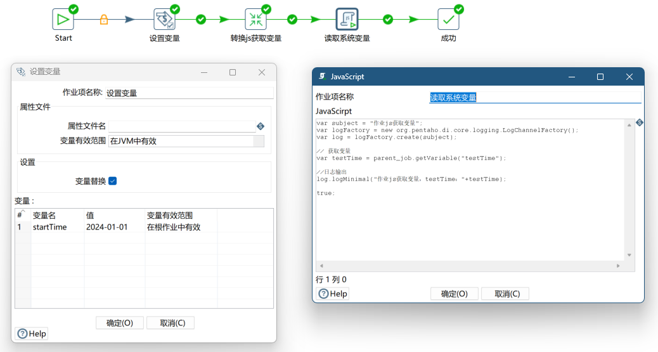Image resolution: width=658 pixels, height=352 pixels.
Task: Click the 变量有效范围 table column header
Action: (181, 215)
